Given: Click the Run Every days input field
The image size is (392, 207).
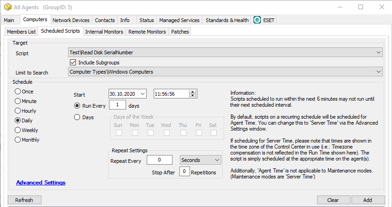Looking at the screenshot, I should 117,105.
